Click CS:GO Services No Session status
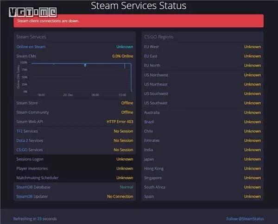 coord(123,150)
